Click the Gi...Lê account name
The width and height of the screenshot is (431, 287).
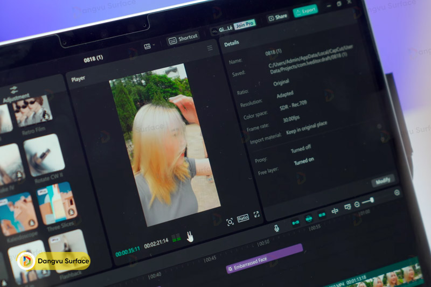tap(225, 29)
